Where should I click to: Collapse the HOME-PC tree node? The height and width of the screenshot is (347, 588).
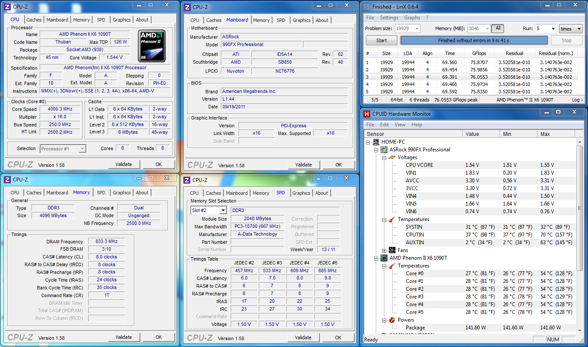[368, 142]
